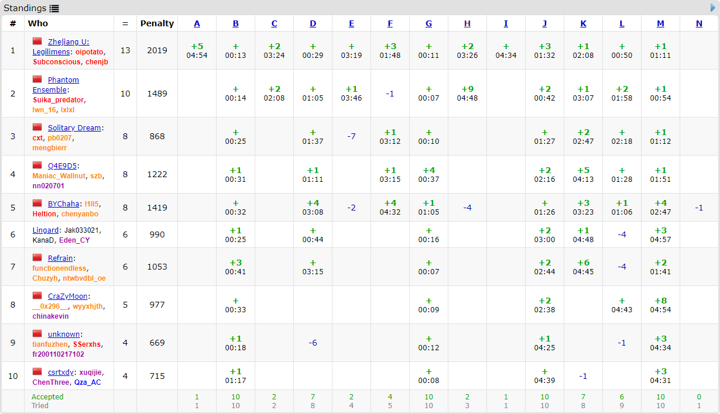
Task: Click the flag beside BYChaha team
Action: (x=37, y=203)
